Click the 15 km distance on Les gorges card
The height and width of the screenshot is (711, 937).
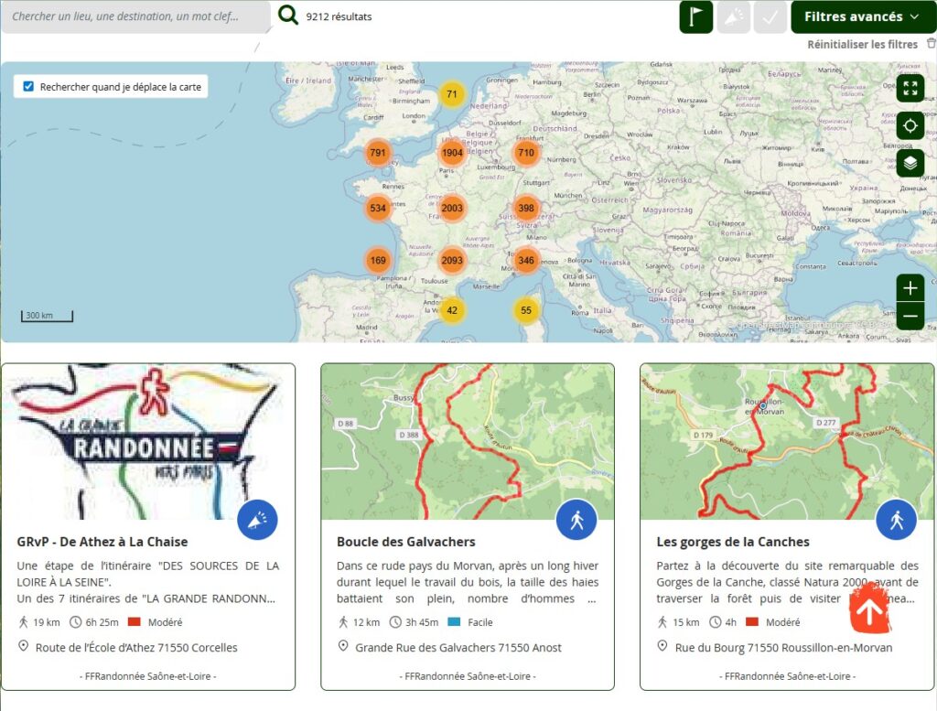point(686,622)
